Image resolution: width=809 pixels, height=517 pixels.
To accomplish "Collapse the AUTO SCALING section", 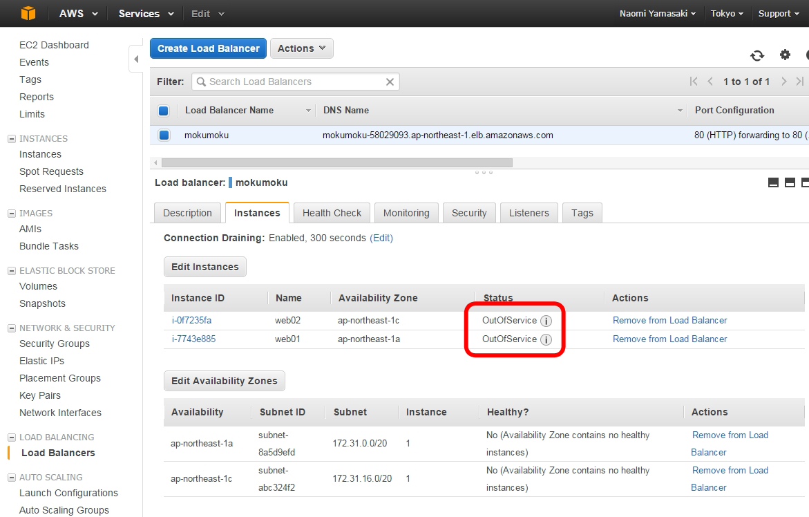I will click(11, 478).
